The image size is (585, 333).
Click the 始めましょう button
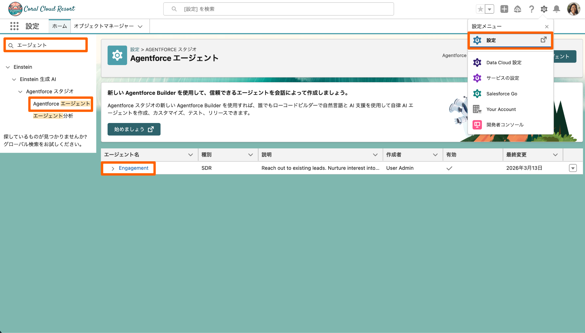pos(134,129)
